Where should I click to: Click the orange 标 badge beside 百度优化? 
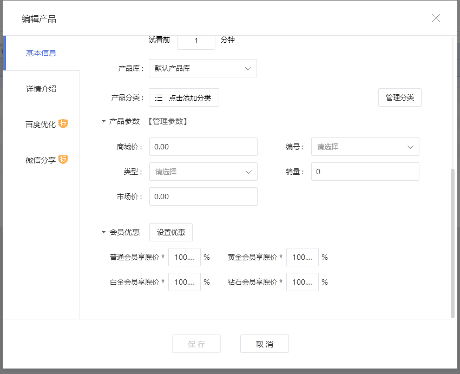(63, 123)
